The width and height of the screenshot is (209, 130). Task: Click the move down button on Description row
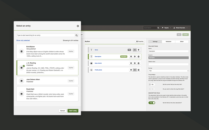tap(135, 56)
